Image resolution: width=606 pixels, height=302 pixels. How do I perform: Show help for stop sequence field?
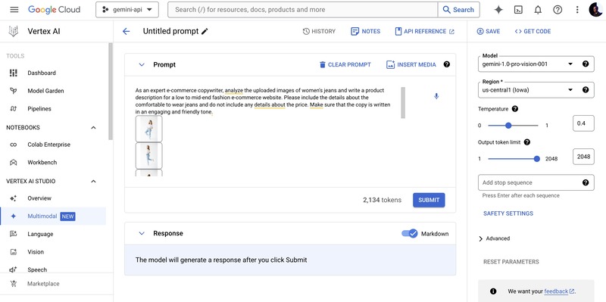pos(586,182)
